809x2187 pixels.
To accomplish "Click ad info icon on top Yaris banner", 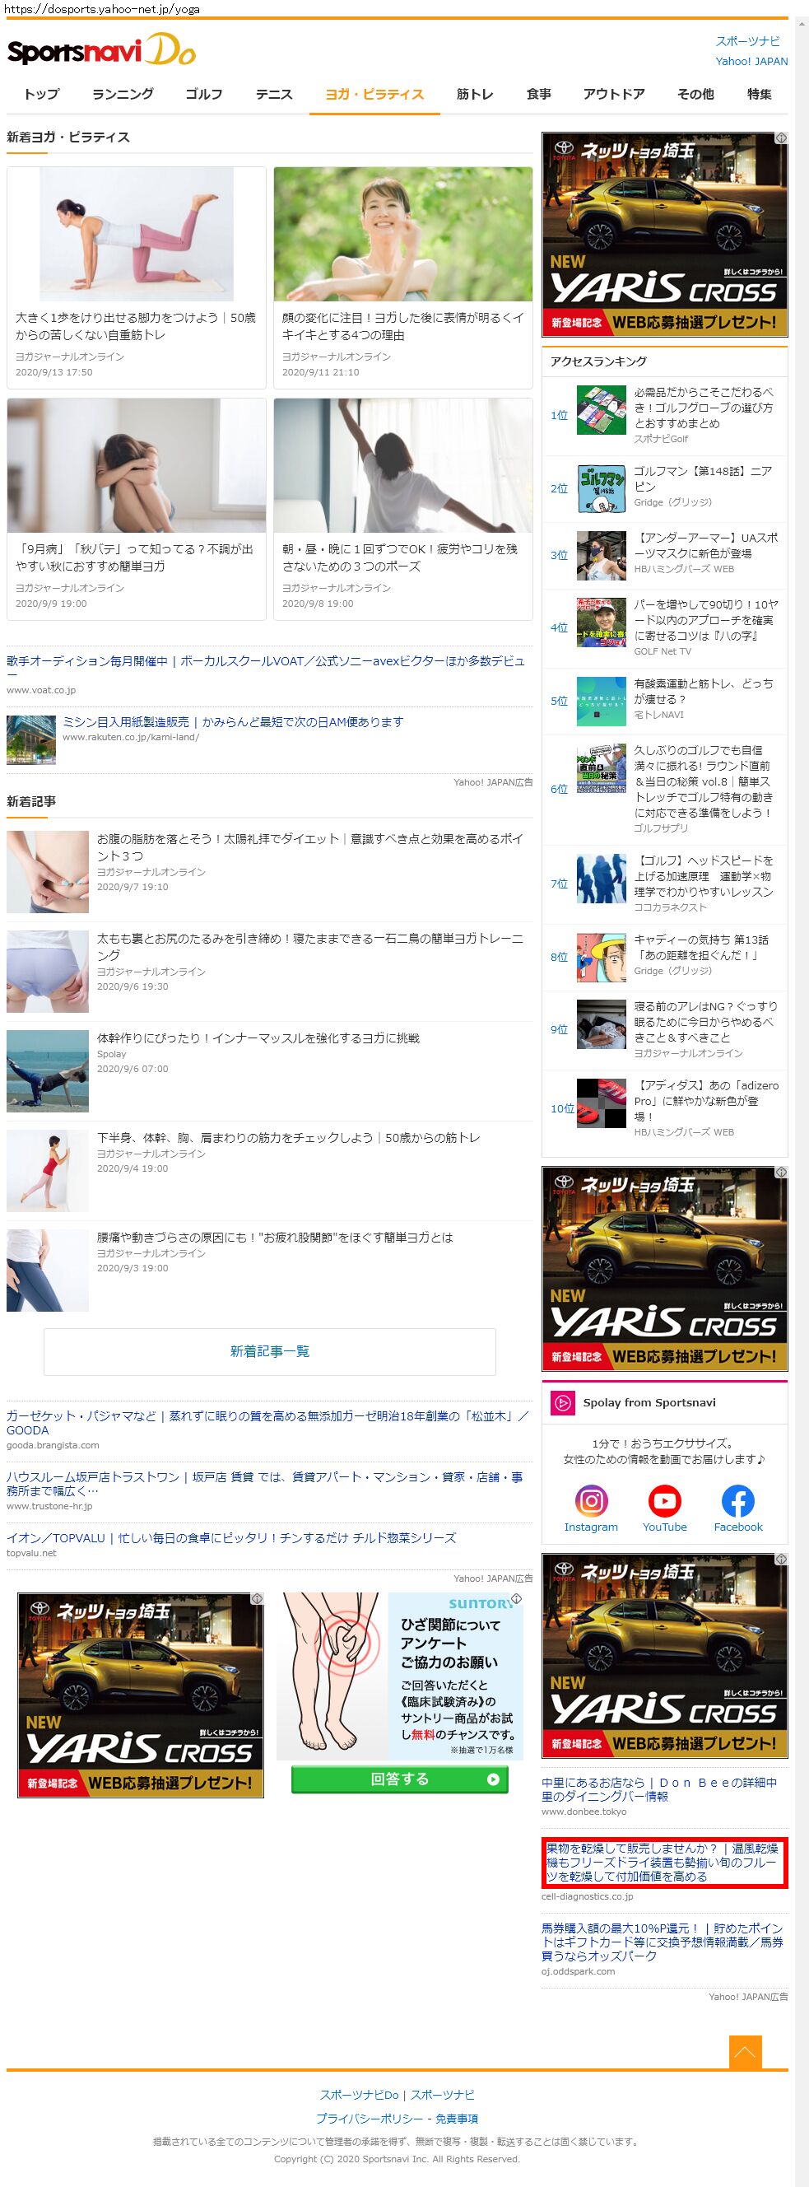I will 781,138.
